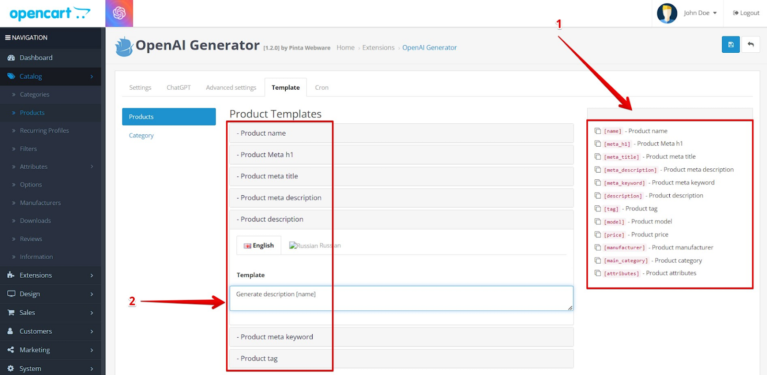767x375 pixels.
Task: Go to the Home breadcrumb
Action: click(346, 47)
